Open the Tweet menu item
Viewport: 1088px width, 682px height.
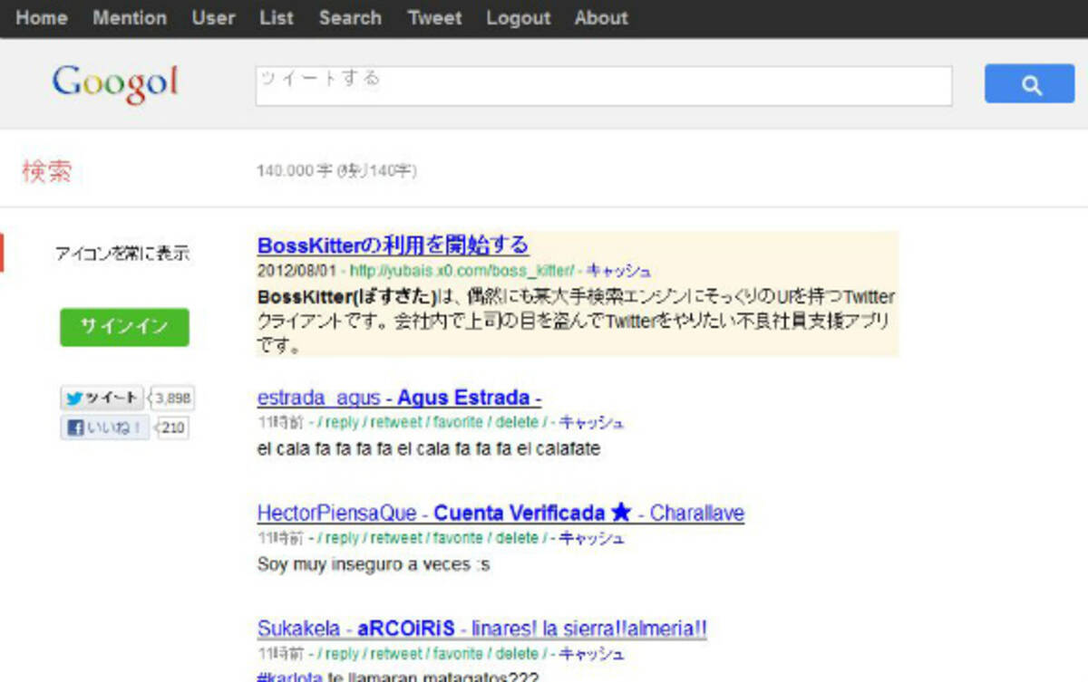(x=434, y=17)
